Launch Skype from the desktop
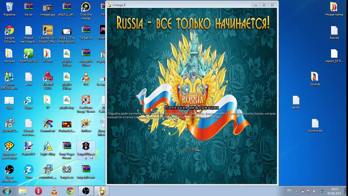This screenshot has width=348, height=196. [28, 102]
